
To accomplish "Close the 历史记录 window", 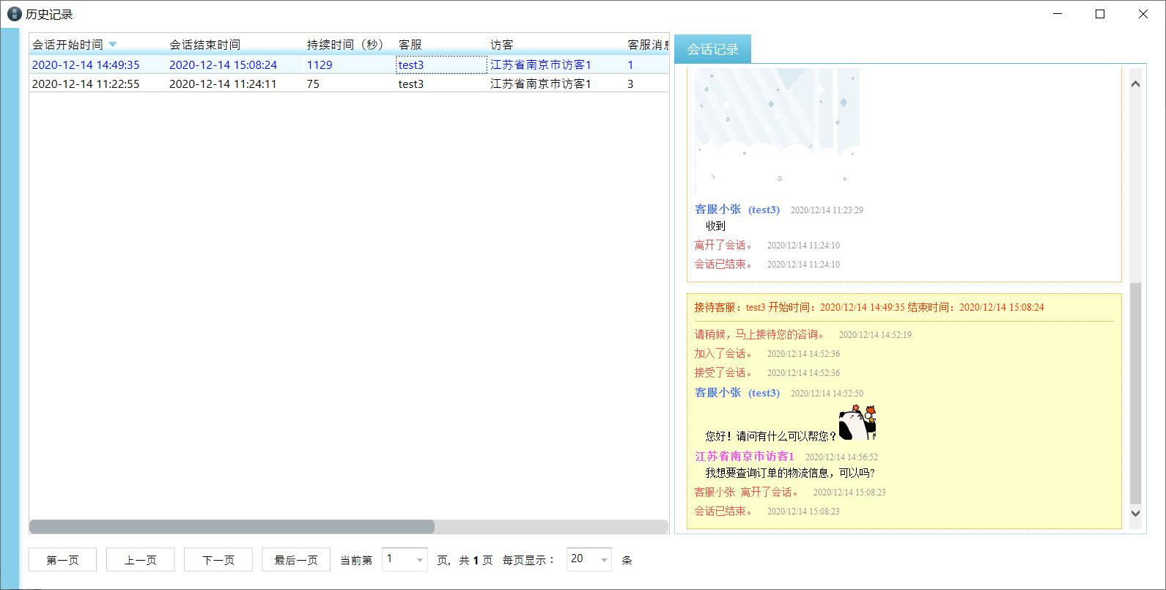I will [1143, 14].
